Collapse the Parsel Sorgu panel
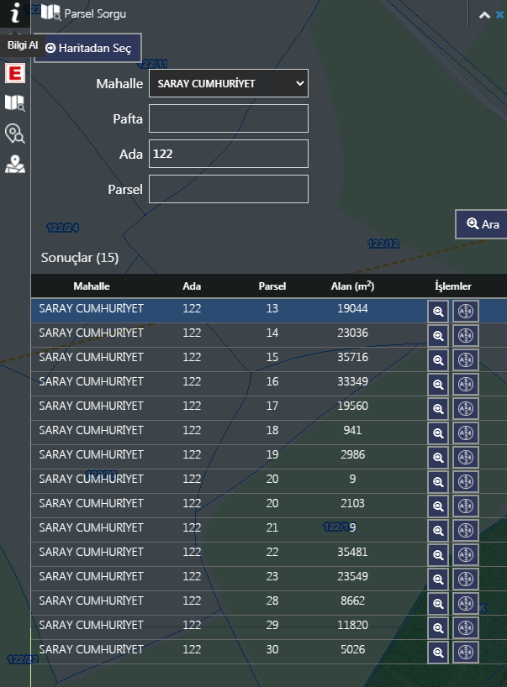The width and height of the screenshot is (507, 687). 484,14
